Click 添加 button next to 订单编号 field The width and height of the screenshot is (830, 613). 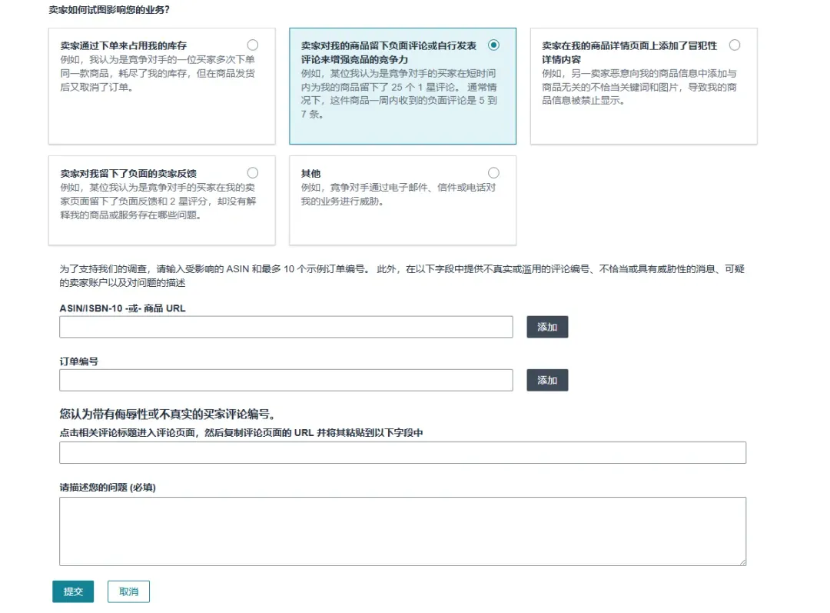(x=547, y=380)
